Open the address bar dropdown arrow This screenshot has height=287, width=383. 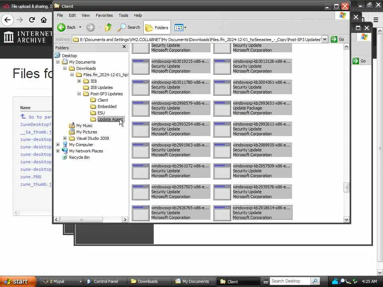point(325,39)
